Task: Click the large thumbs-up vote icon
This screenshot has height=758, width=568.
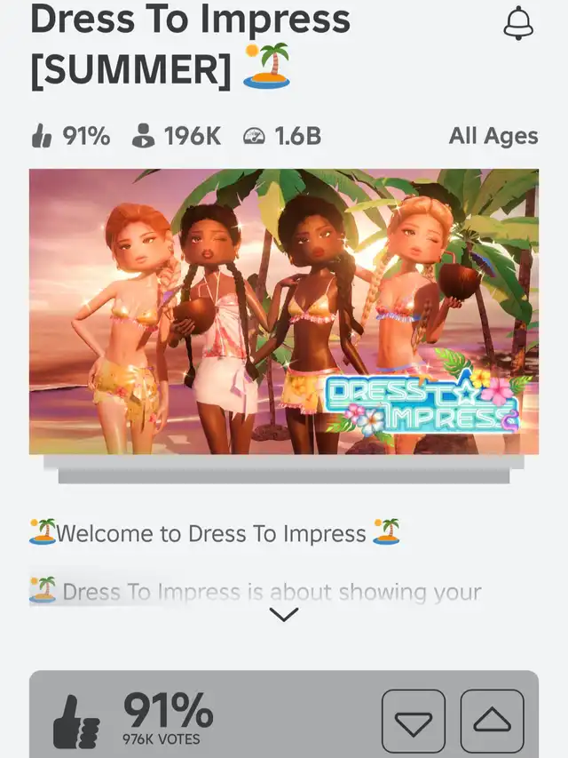Action: (76, 722)
